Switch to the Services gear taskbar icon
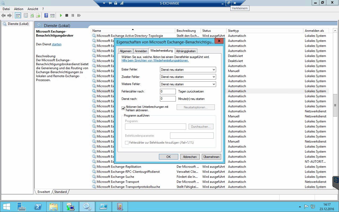Viewport: 339px width, 212px height. point(87,207)
